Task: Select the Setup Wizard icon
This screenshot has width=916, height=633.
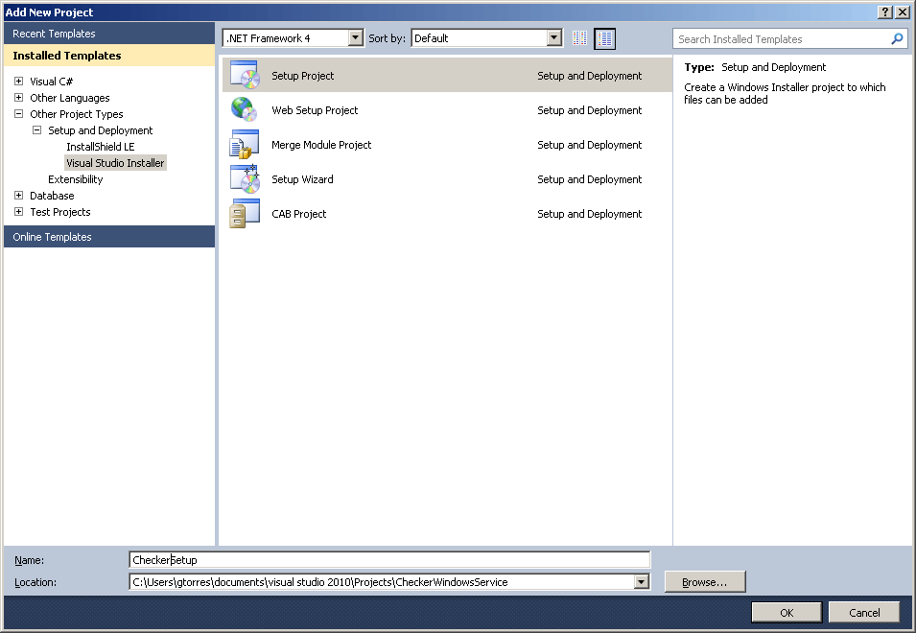Action: coord(245,178)
